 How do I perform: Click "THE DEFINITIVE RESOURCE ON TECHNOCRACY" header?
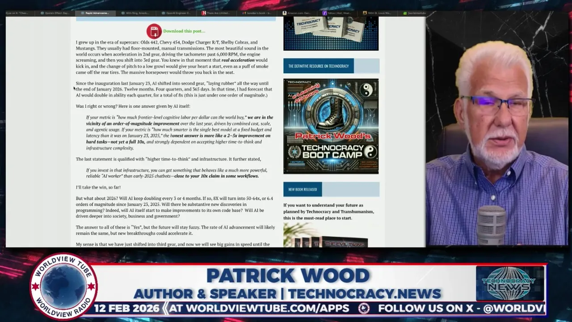[x=319, y=66]
